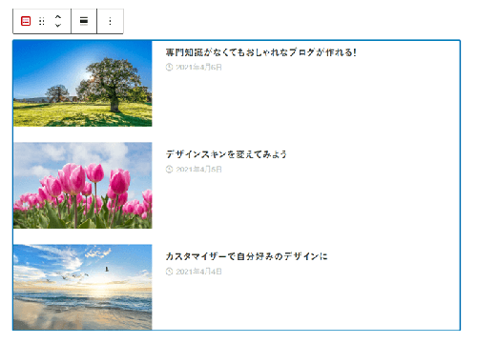
Task: Grab the block drag handle dots
Action: [42, 21]
